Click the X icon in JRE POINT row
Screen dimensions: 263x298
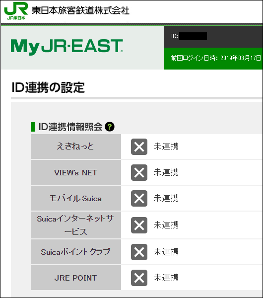pyautogui.click(x=139, y=278)
